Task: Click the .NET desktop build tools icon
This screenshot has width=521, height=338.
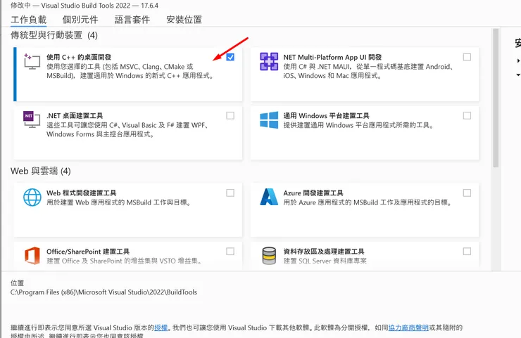Action: [32, 119]
